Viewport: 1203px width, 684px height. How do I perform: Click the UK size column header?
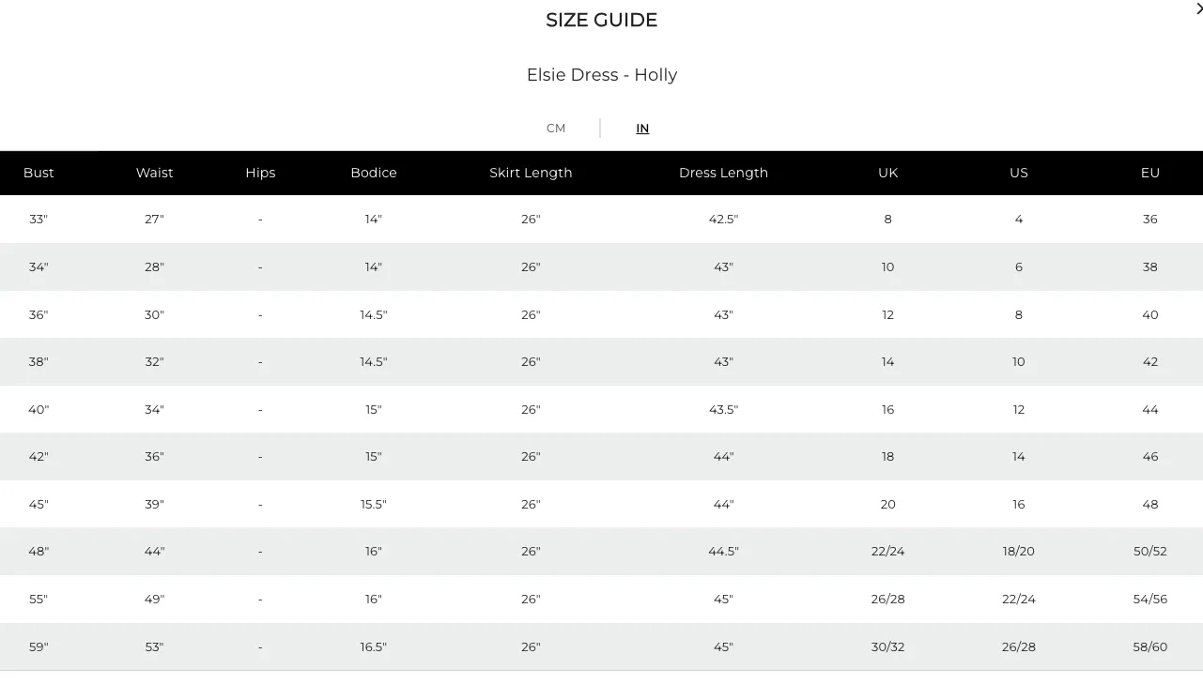[x=887, y=173]
